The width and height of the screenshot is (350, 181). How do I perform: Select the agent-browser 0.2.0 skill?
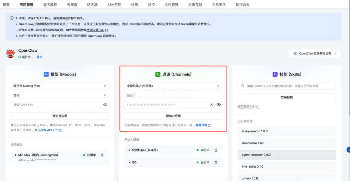(287, 155)
